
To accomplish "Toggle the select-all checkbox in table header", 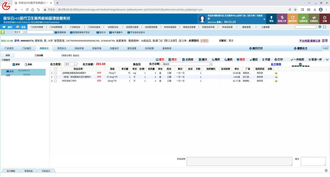I will pos(55,69).
